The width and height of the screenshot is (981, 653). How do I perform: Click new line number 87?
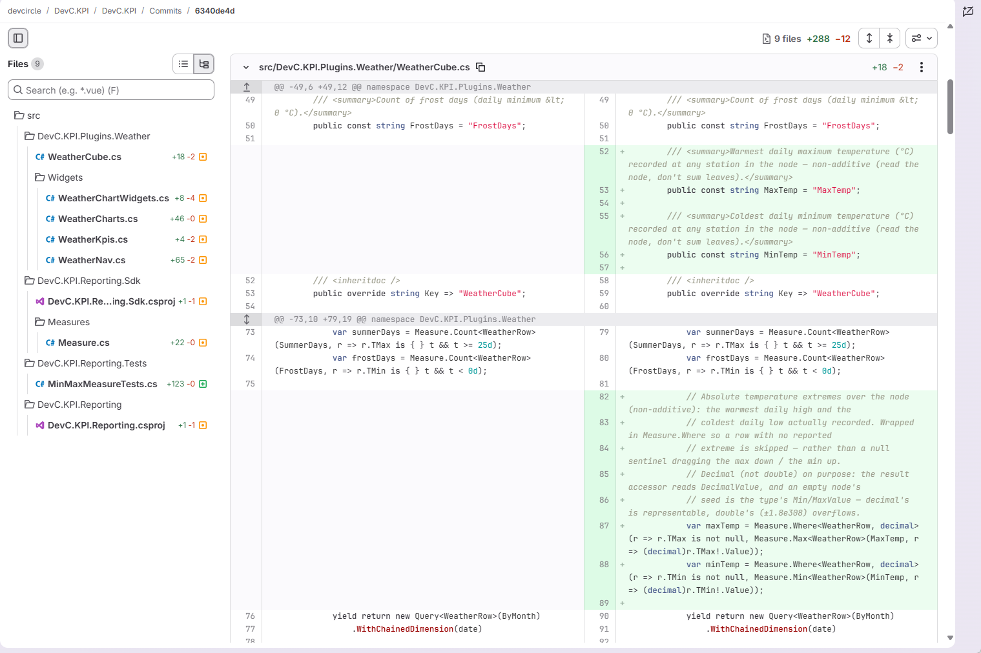click(x=604, y=526)
